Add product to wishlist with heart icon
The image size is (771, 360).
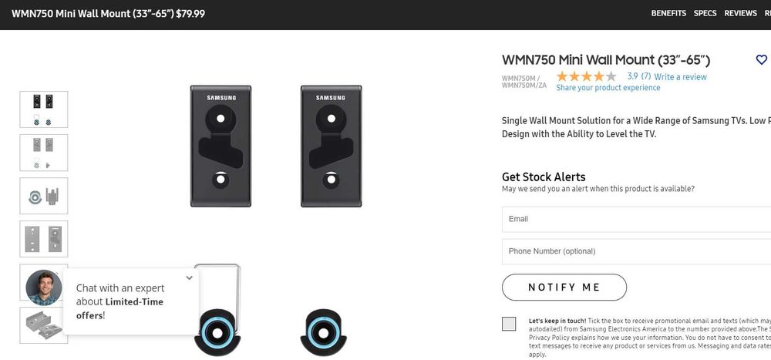tap(761, 60)
